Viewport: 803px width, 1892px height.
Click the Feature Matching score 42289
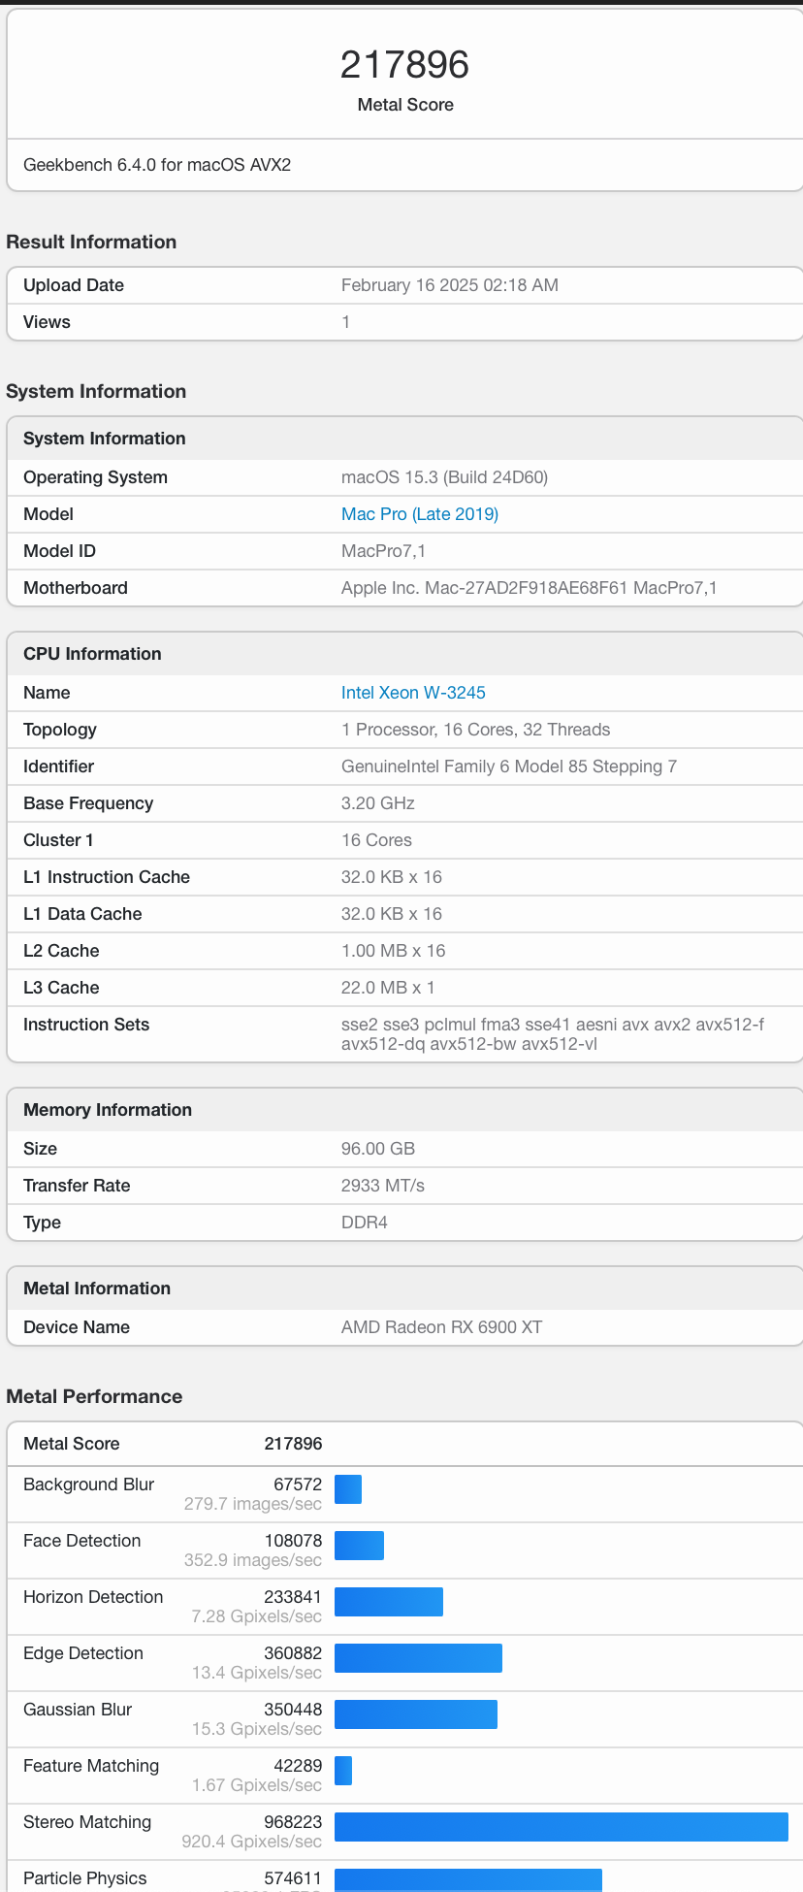298,1766
